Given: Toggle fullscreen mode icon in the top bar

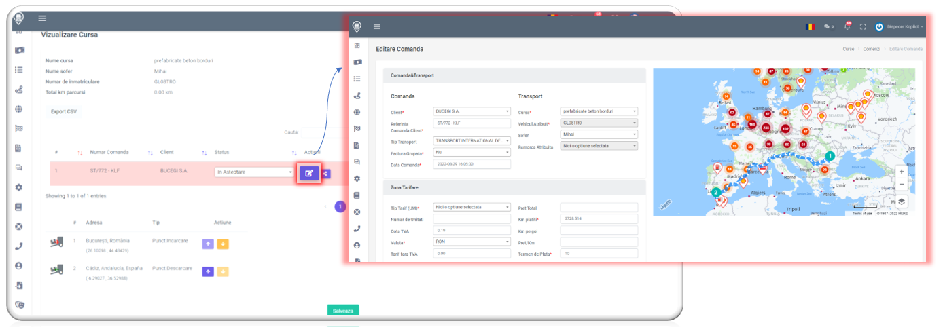Looking at the screenshot, I should tap(863, 26).
